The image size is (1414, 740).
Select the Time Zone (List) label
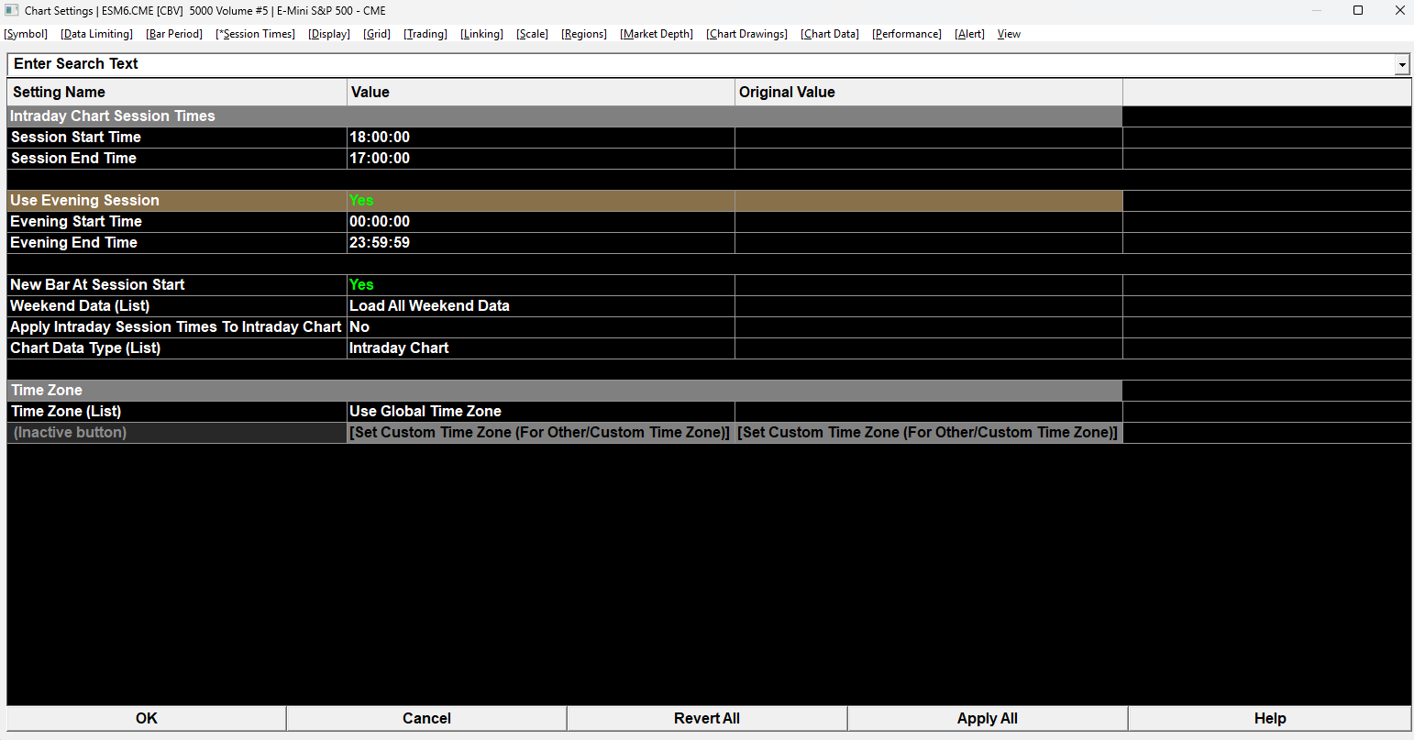click(66, 412)
